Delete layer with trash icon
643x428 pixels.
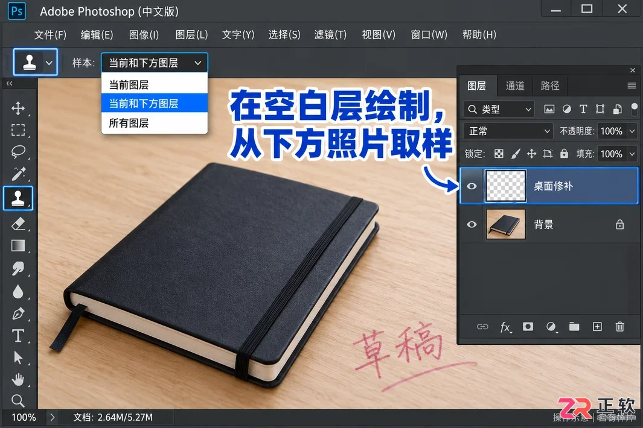620,327
